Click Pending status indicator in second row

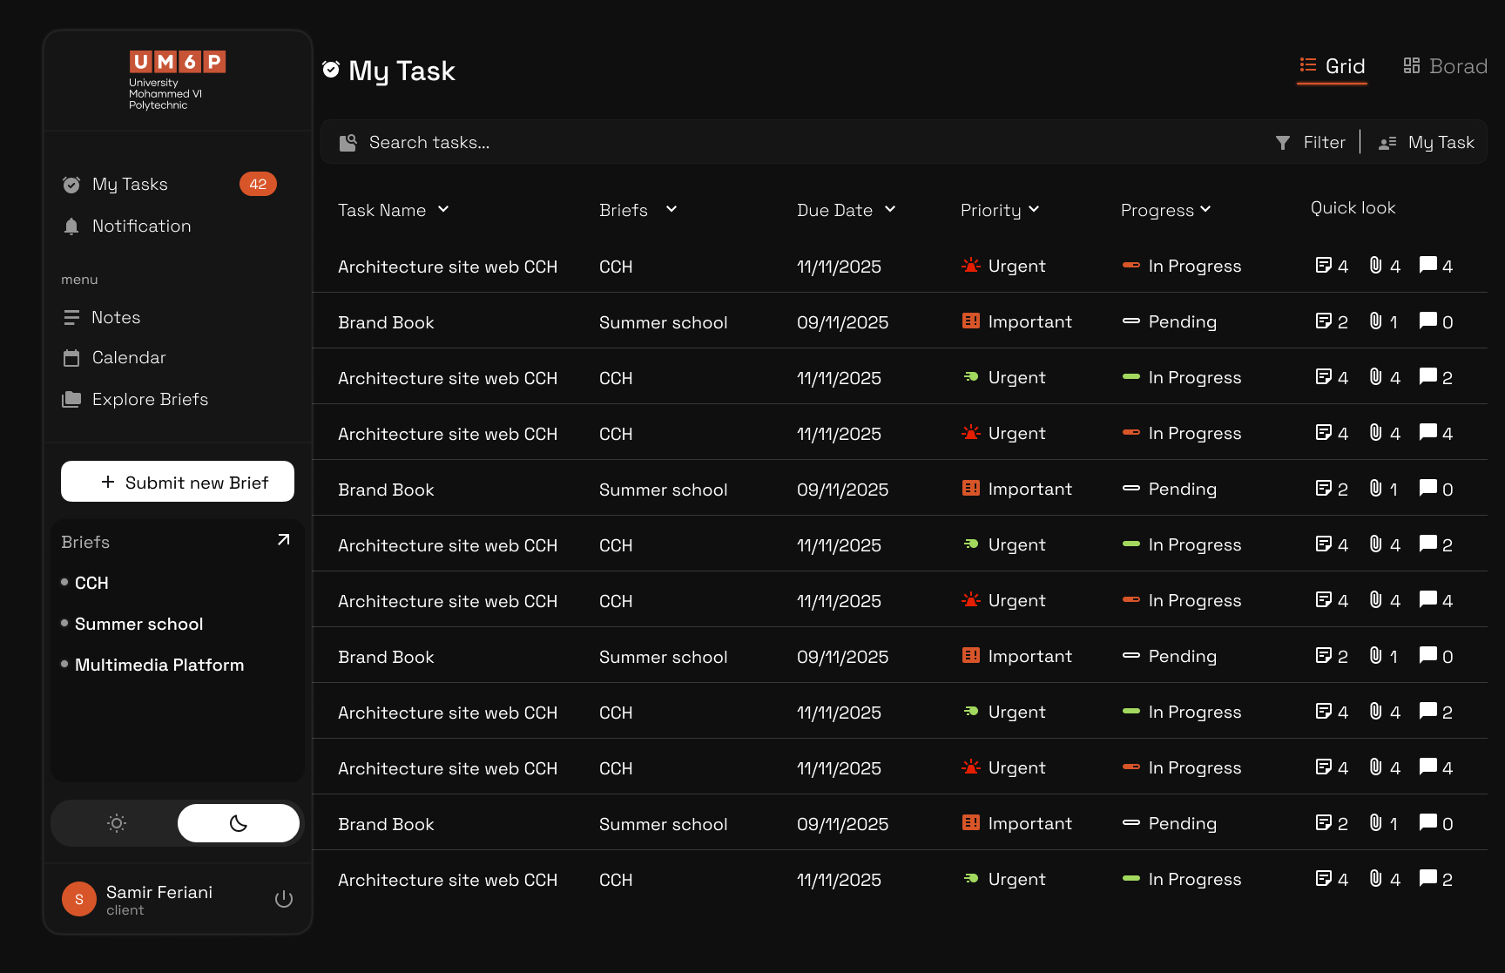(x=1131, y=321)
